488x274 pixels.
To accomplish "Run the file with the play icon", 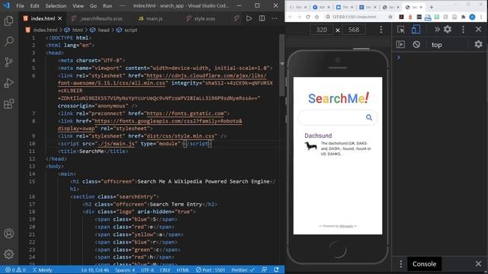I will pyautogui.click(x=249, y=18).
